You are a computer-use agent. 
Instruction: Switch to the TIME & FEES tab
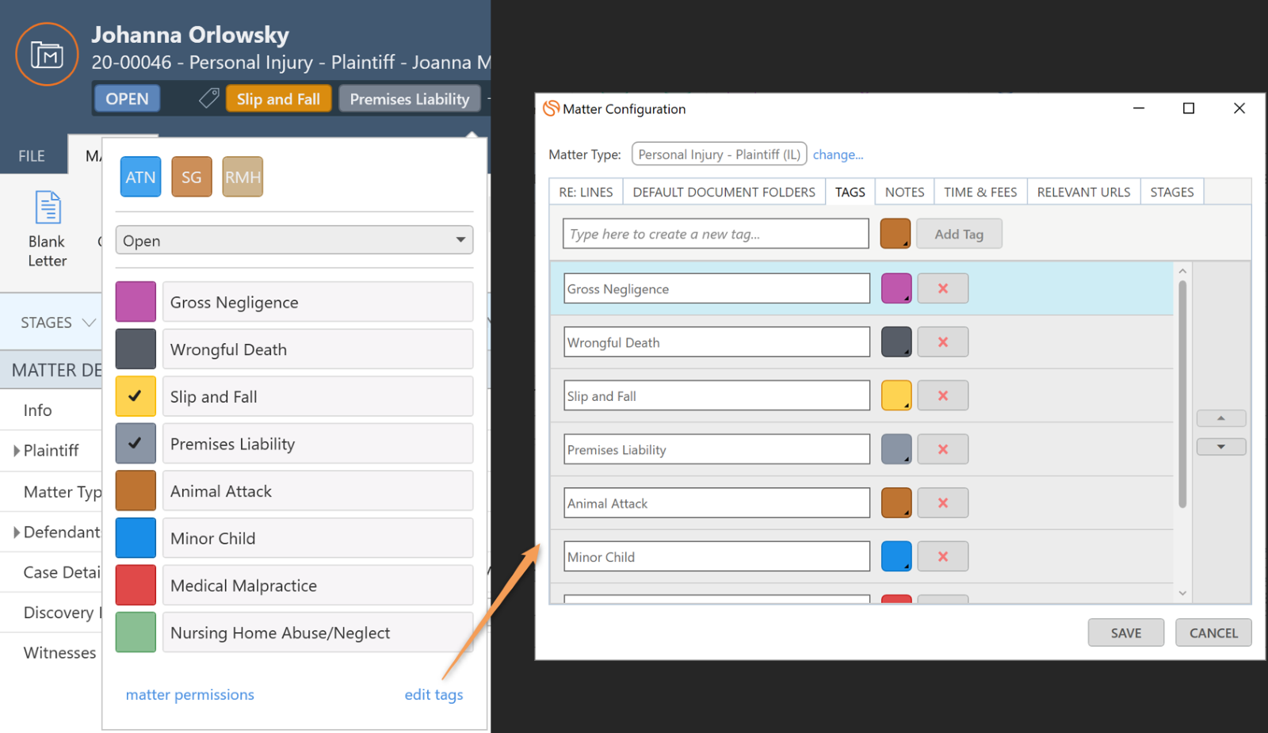click(x=980, y=192)
